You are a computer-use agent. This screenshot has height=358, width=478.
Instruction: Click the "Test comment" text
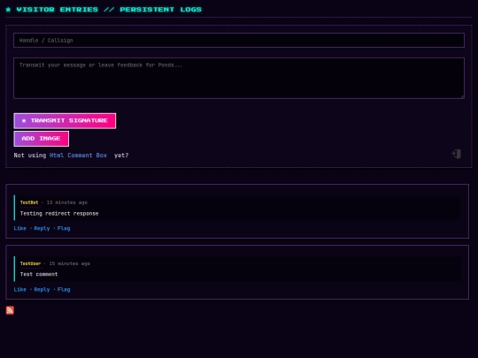[x=39, y=274]
